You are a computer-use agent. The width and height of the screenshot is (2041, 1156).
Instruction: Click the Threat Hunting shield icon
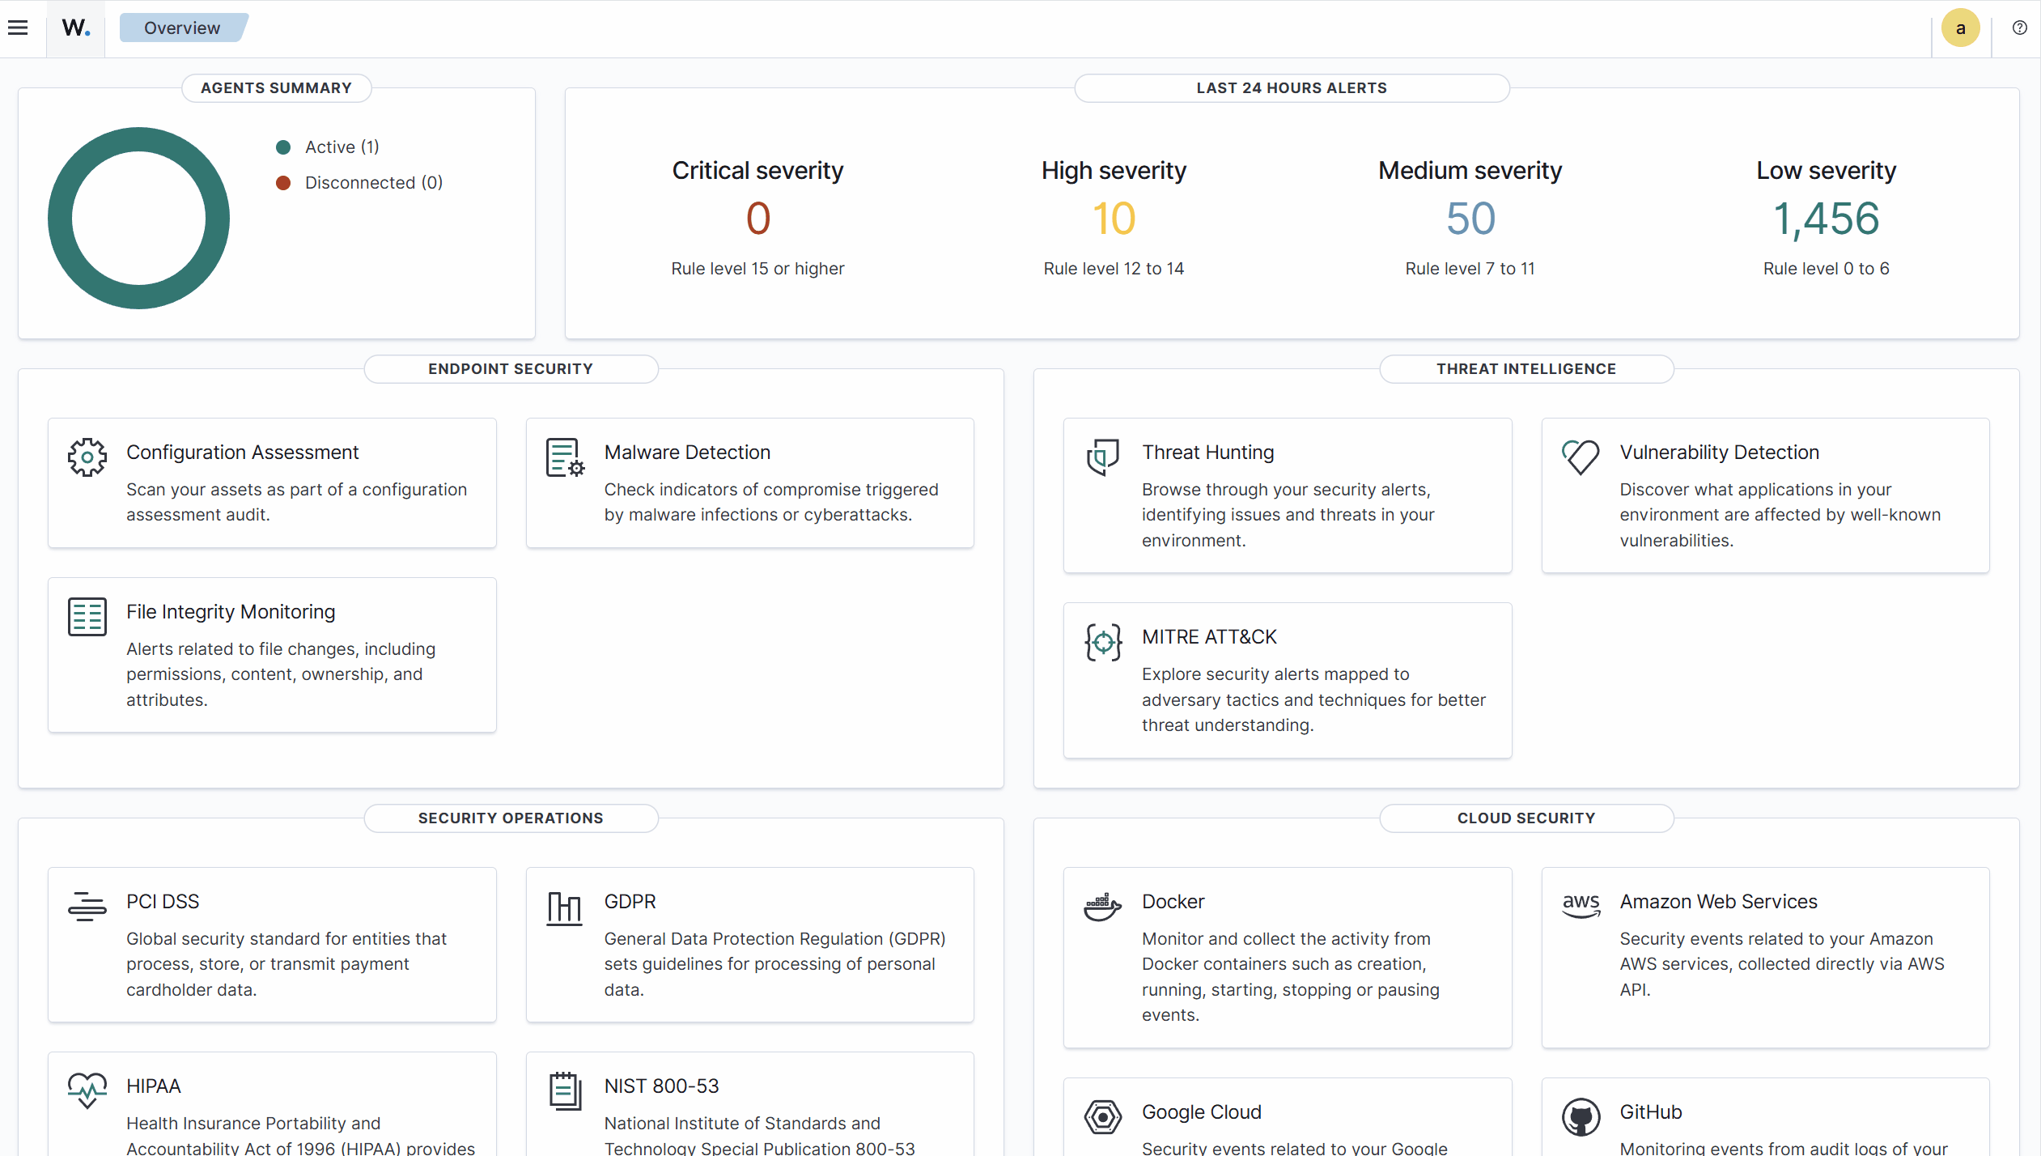1103,457
